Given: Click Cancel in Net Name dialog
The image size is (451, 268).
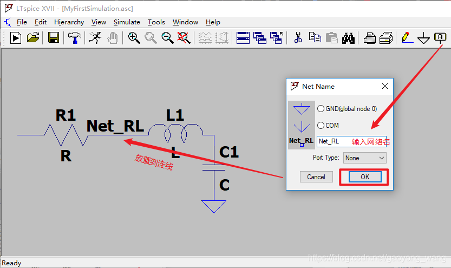Looking at the screenshot, I should click(316, 177).
